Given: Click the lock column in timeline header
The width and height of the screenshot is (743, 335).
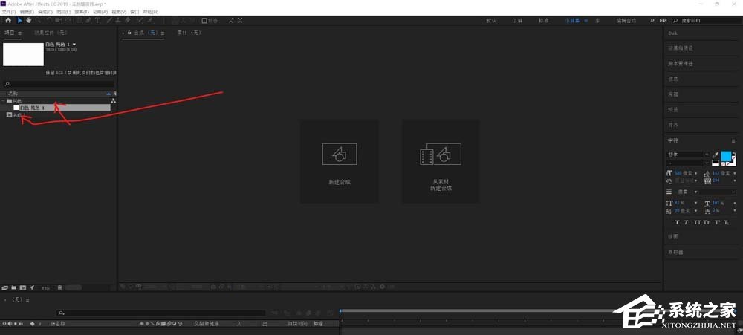Looking at the screenshot, I should [21, 324].
